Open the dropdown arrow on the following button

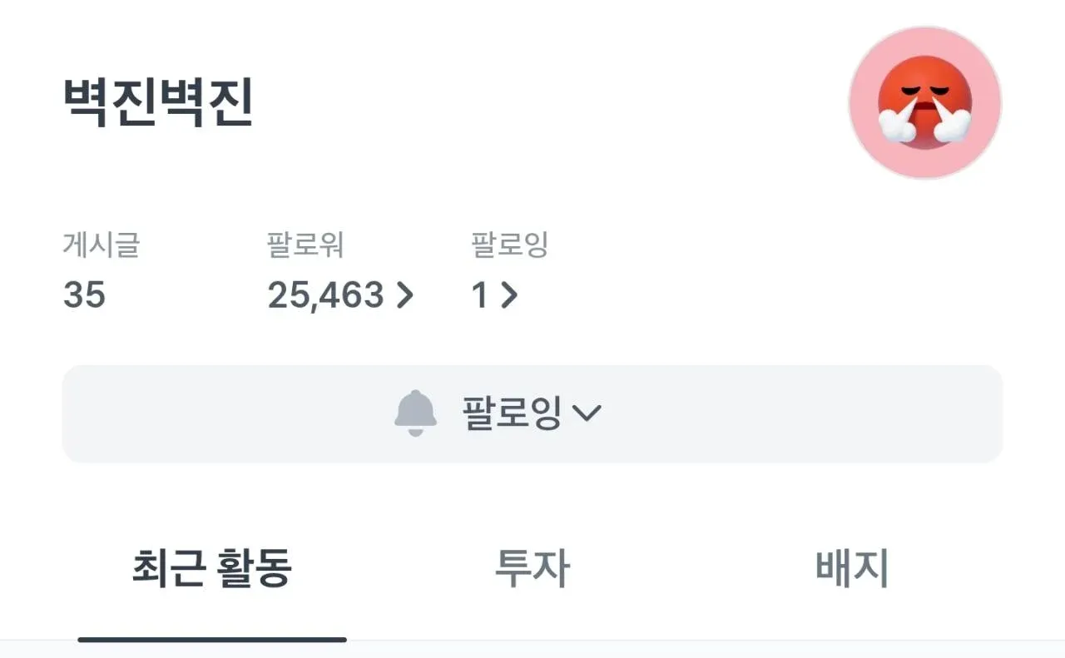click(589, 413)
